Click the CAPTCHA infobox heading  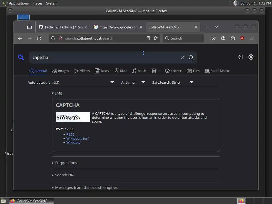(68, 105)
